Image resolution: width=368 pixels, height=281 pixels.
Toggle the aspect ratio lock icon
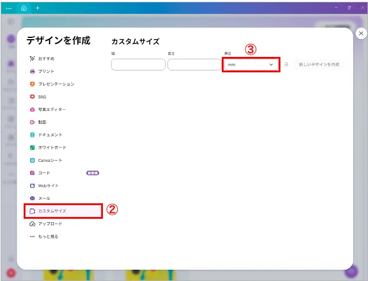click(x=286, y=64)
